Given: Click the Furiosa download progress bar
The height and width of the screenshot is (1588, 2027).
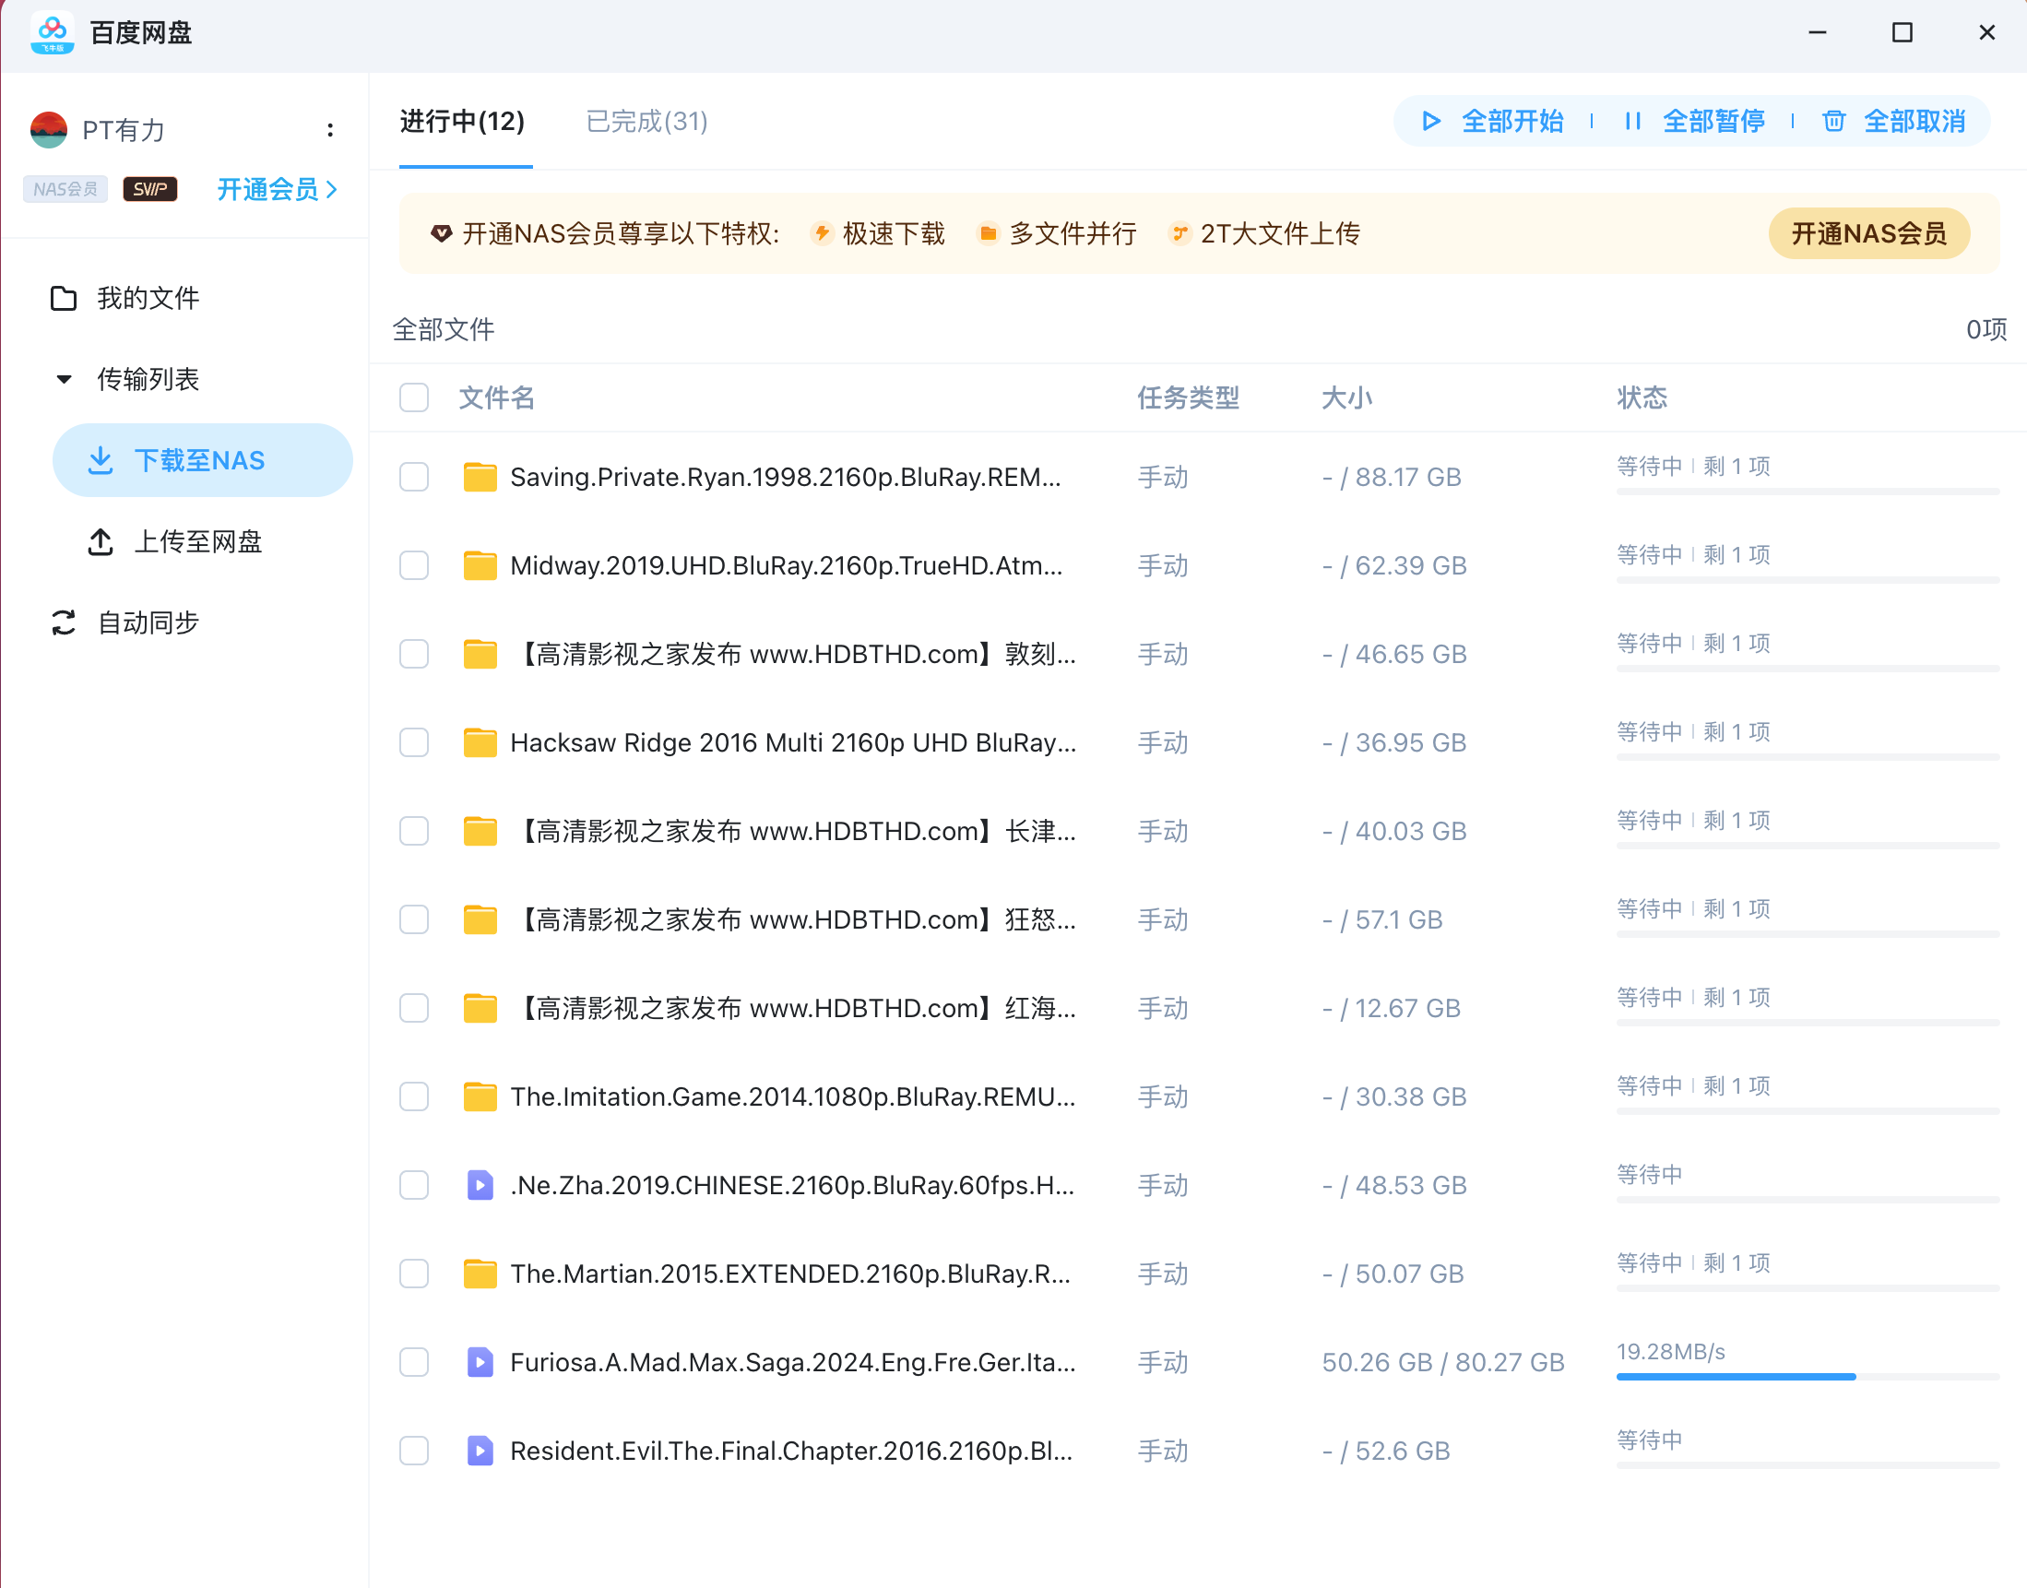Looking at the screenshot, I should click(x=1808, y=1377).
